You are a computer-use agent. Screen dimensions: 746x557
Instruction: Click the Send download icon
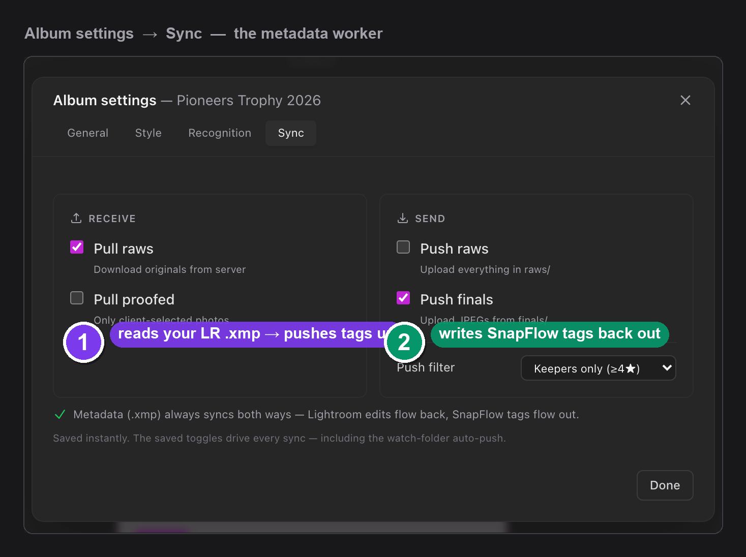pos(403,218)
